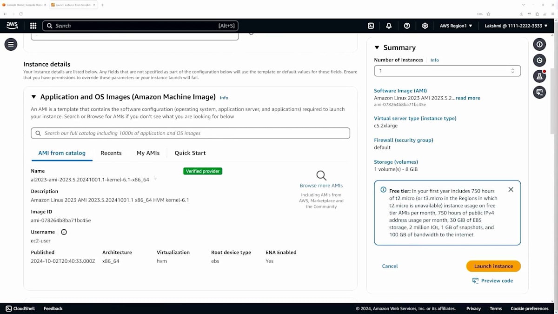This screenshot has width=558, height=314.
Task: Click the Number of instances stepper arrows
Action: point(513,71)
